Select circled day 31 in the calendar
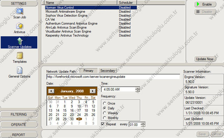This screenshot has height=138, width=224. coord(79,119)
